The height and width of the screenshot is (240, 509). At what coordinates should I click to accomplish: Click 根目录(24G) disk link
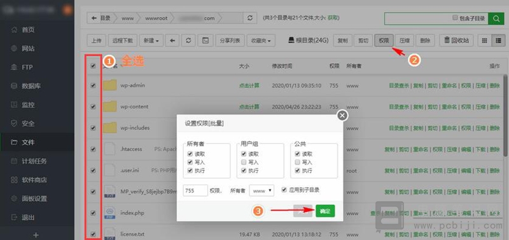tap(309, 41)
